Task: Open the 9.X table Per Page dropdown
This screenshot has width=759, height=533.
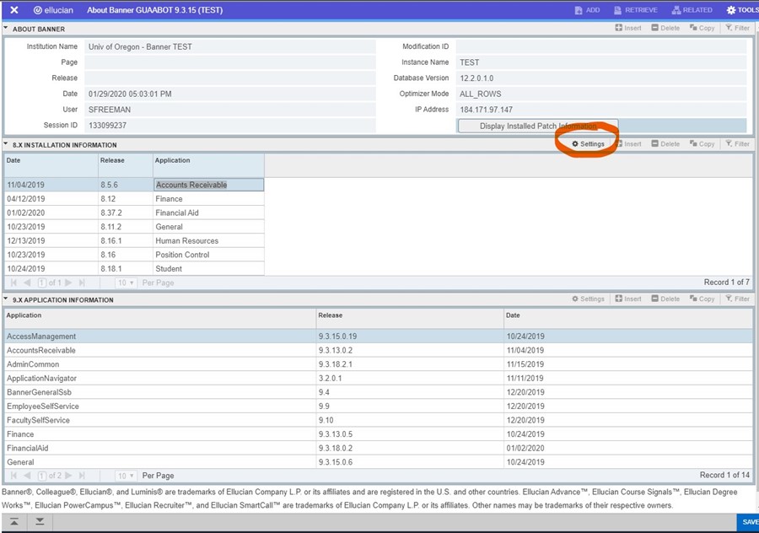Action: point(126,476)
